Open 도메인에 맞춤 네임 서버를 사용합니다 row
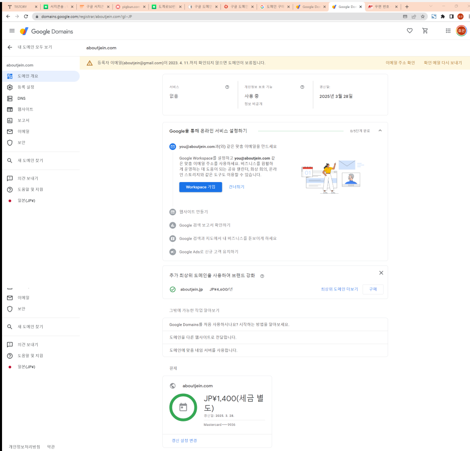This screenshot has height=451, width=470. (x=275, y=350)
